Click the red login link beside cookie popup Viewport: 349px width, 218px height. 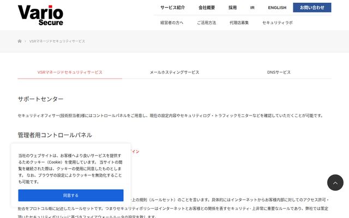pos(135,152)
